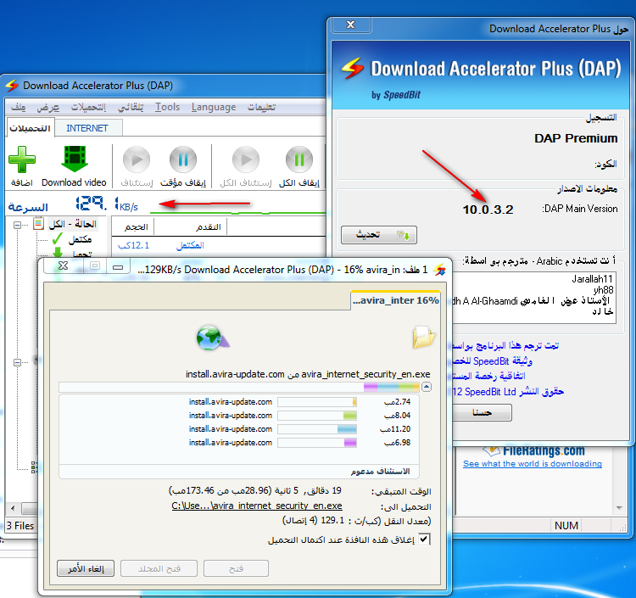The width and height of the screenshot is (636, 598).
Task: Open the saved file path link avira_internet_security_en.exe
Action: tap(257, 506)
